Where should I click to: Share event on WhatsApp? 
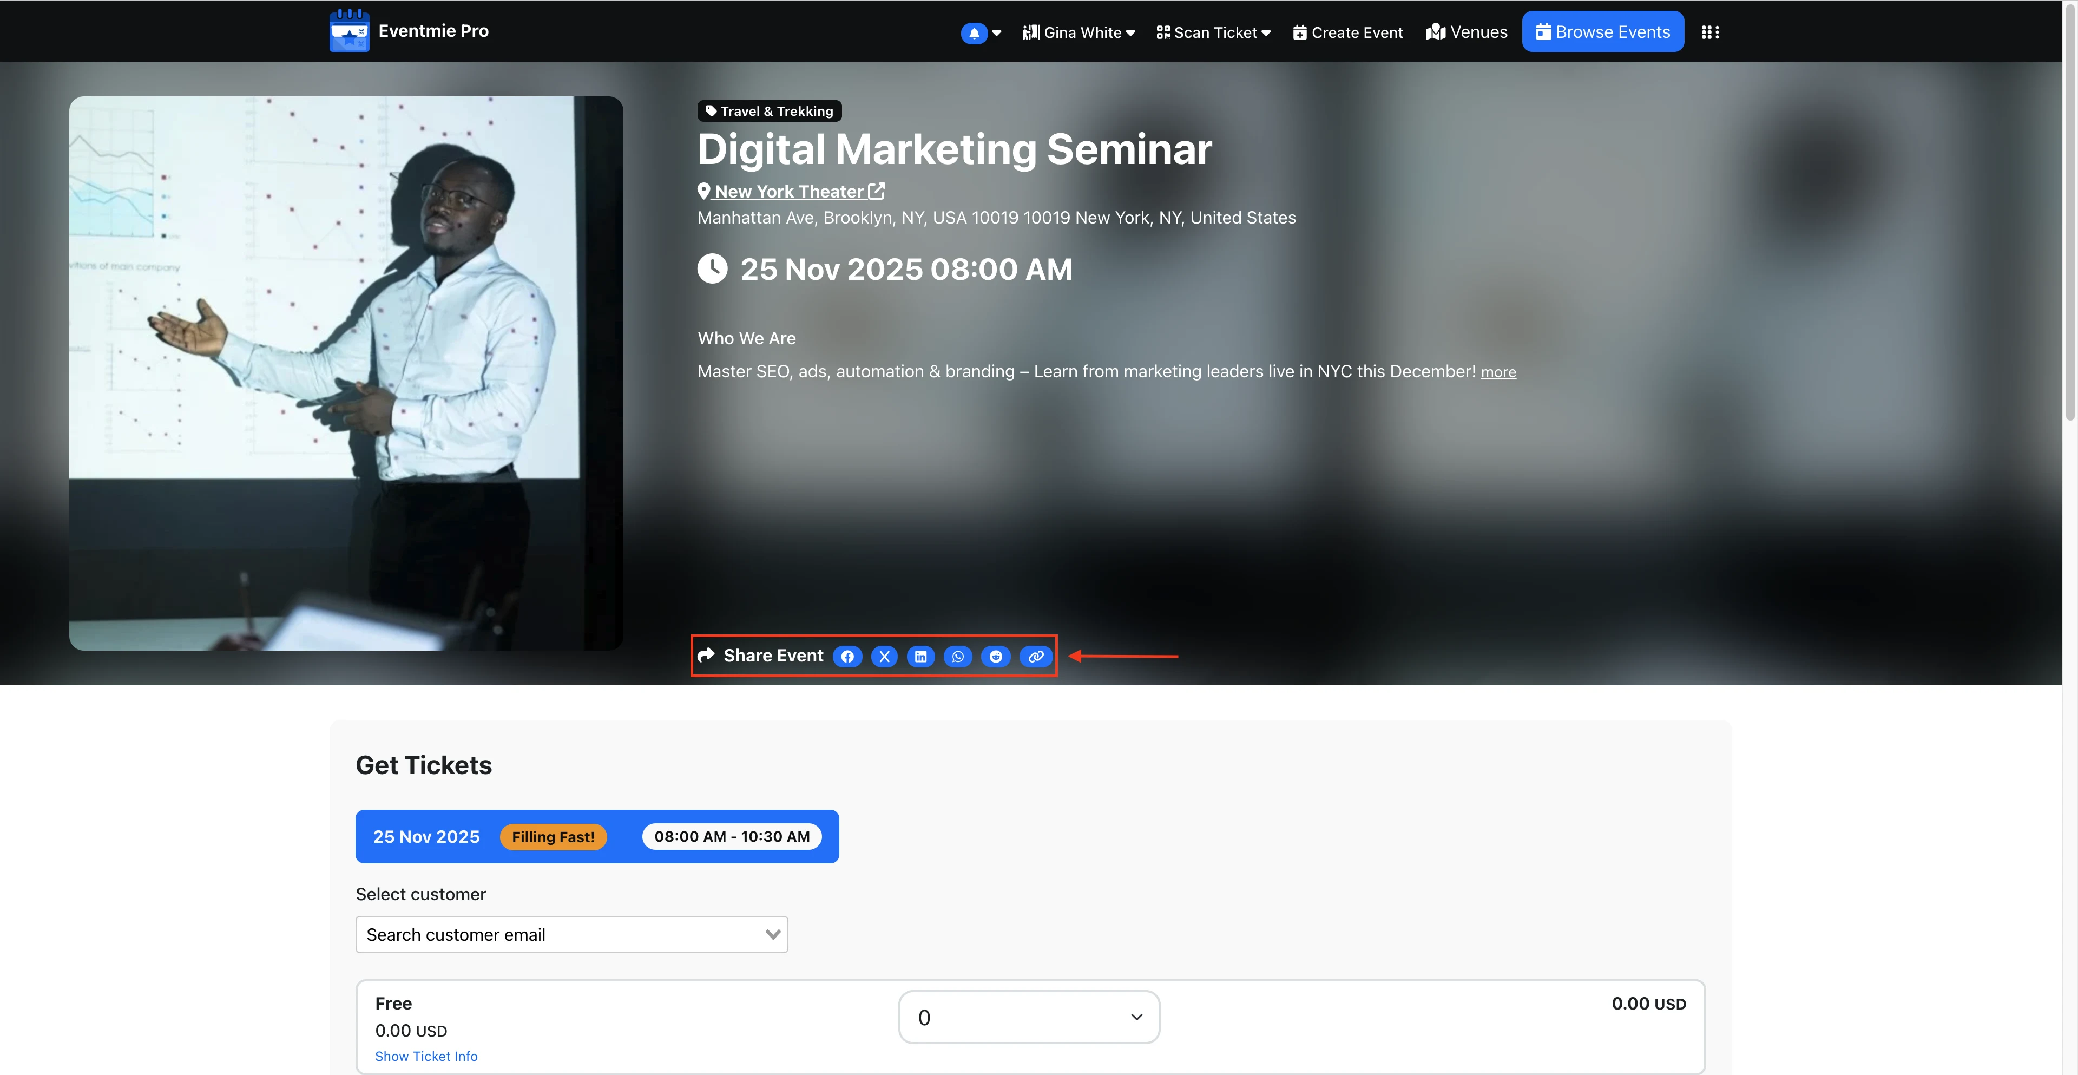coord(957,656)
